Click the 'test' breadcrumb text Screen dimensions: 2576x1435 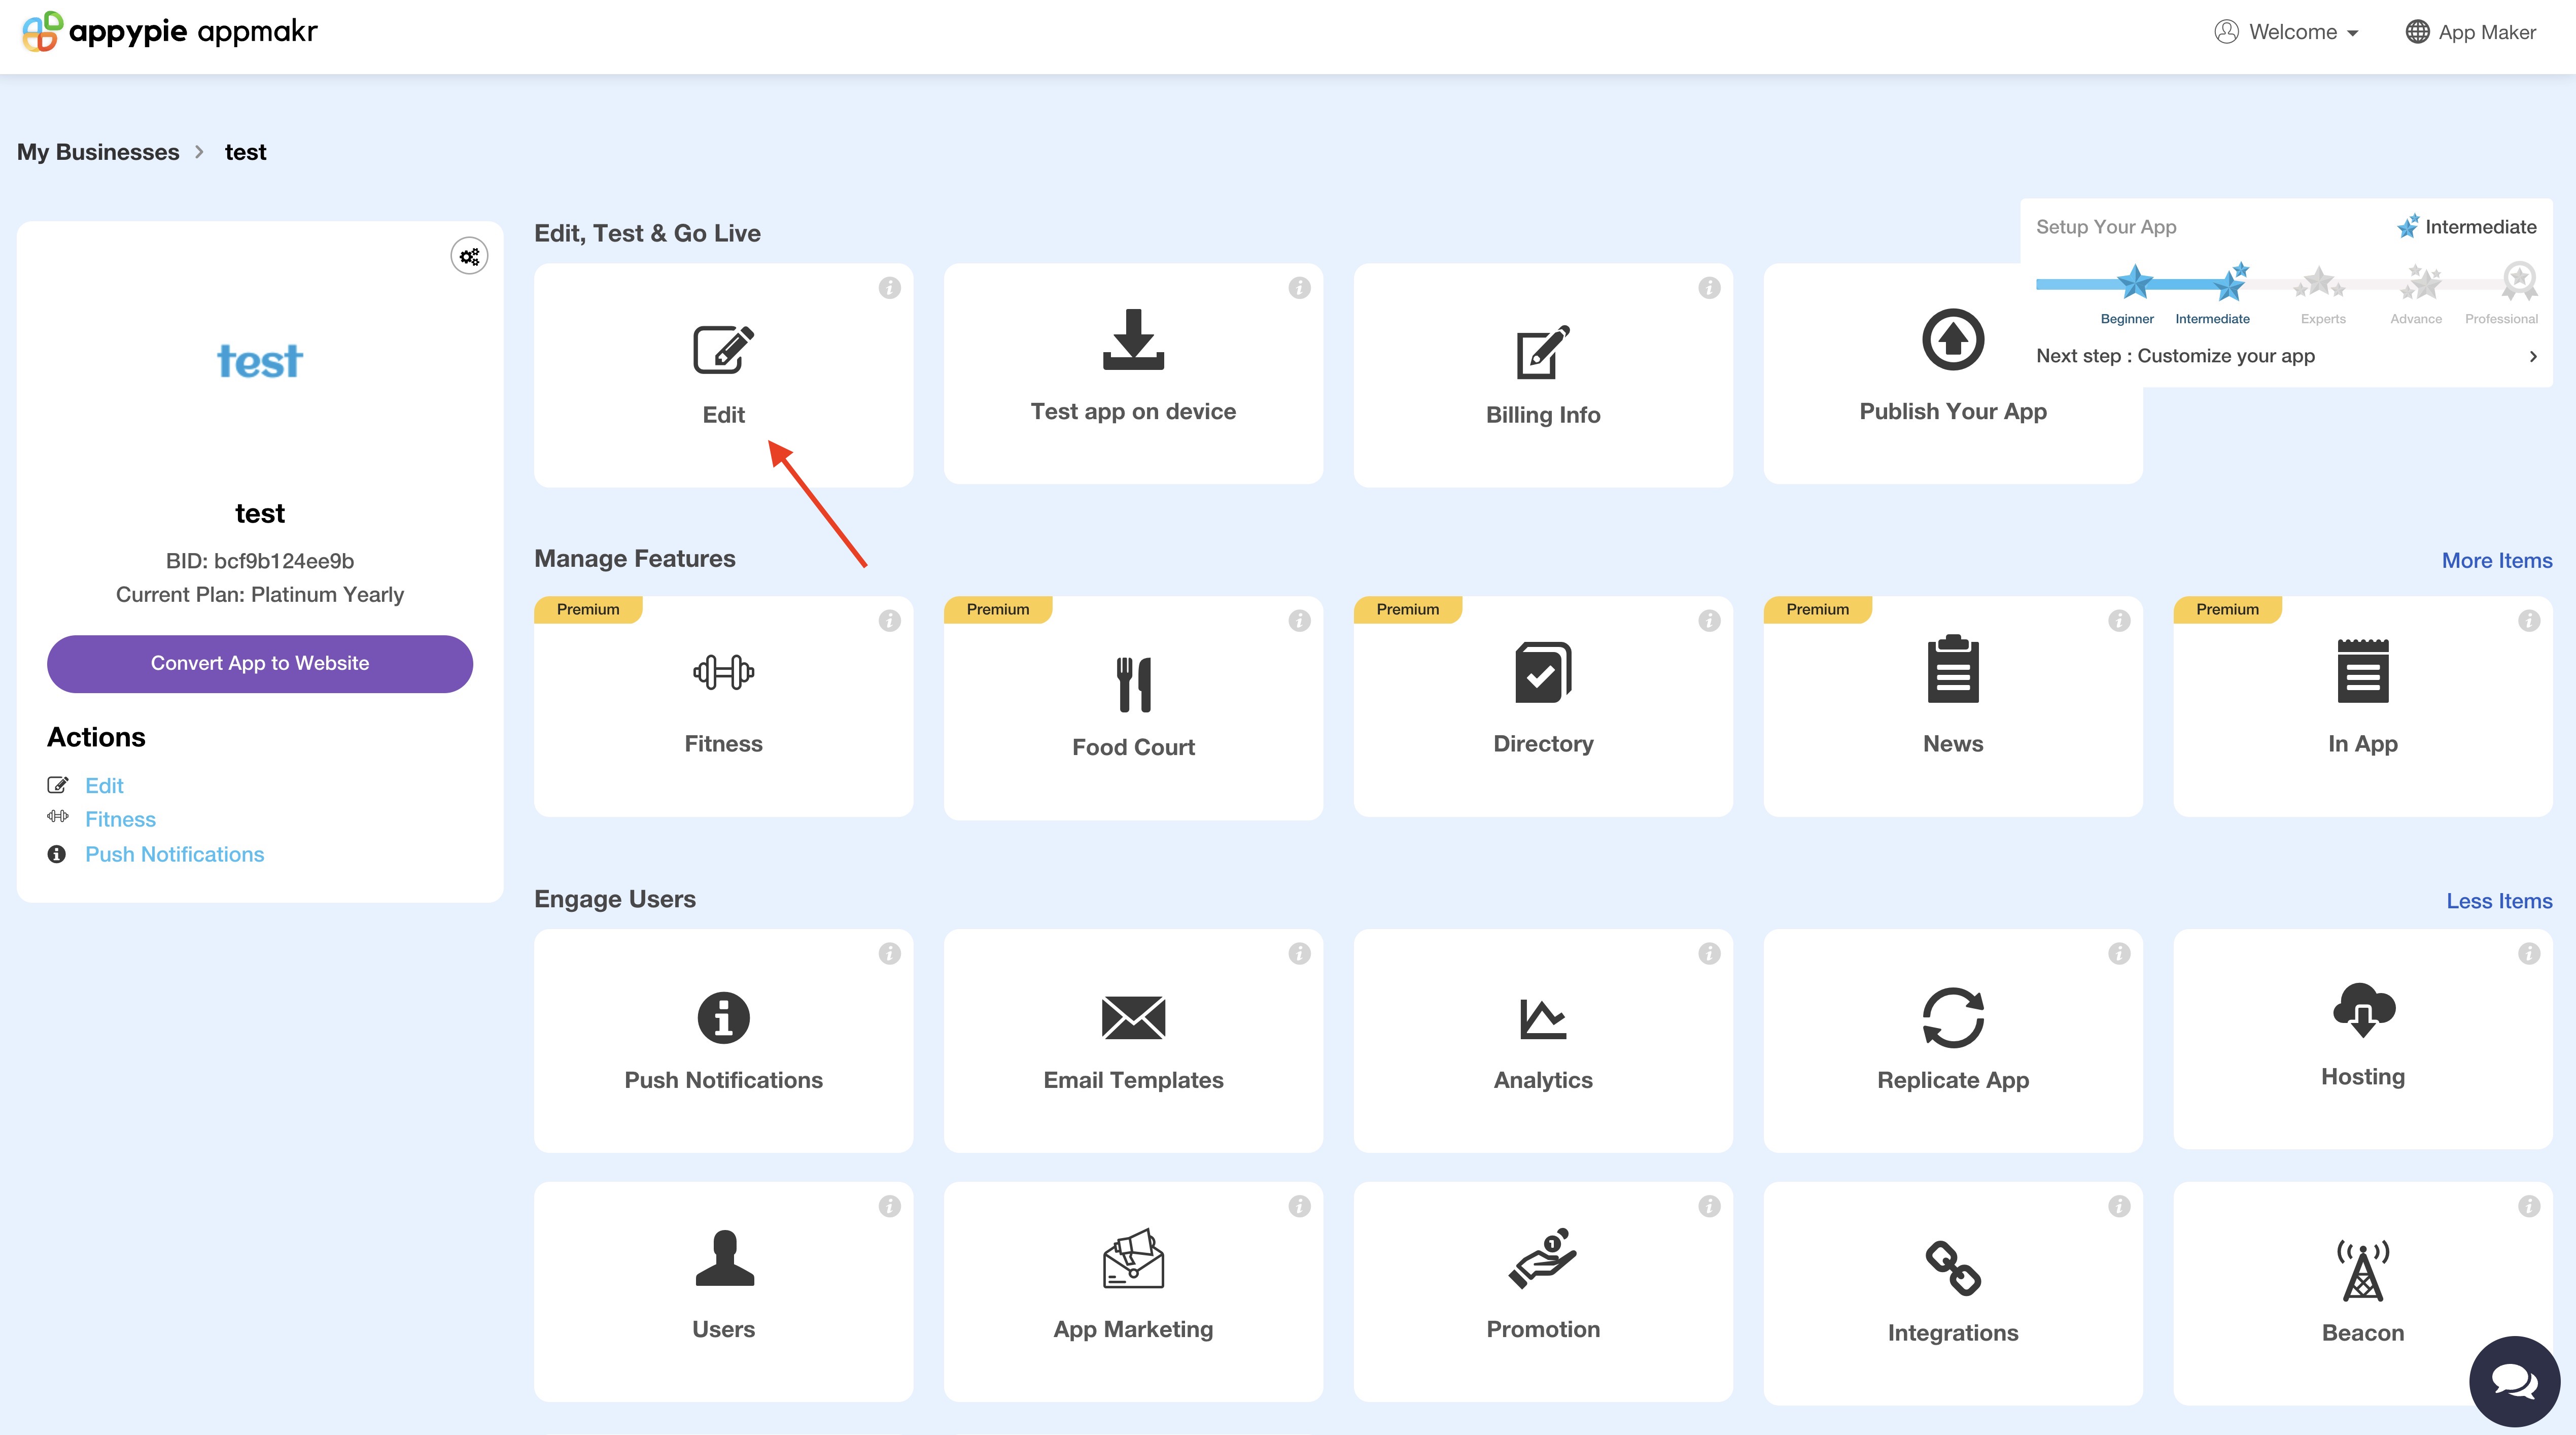coord(245,152)
